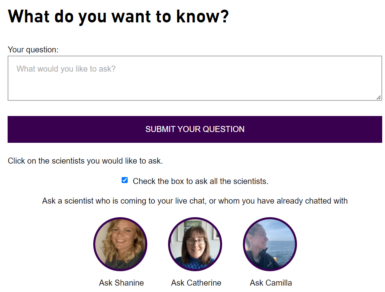Uncheck the ask all scientists checkbox

click(x=125, y=180)
